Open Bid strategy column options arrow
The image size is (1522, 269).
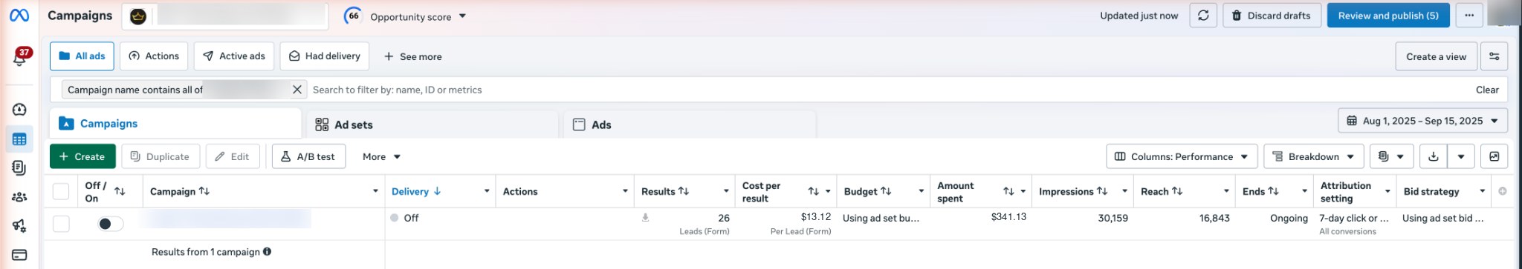click(1482, 191)
